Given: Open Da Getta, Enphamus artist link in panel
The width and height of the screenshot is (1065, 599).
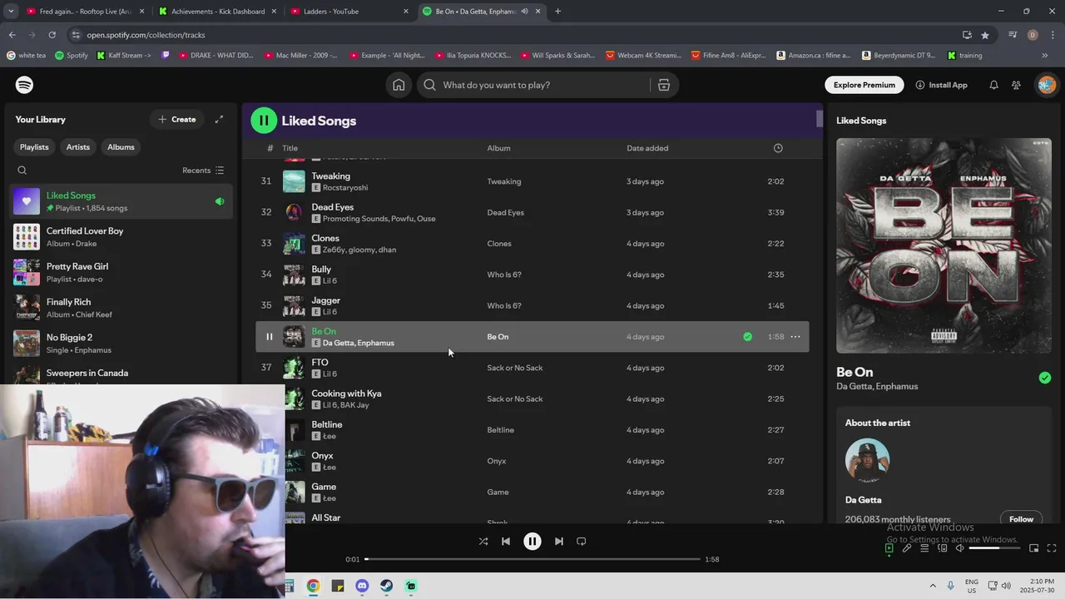Looking at the screenshot, I should click(x=877, y=387).
